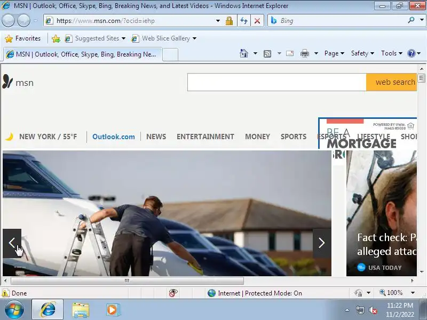Click Internet Protected Mode status text
Viewport: 427px width, 320px height.
260,293
